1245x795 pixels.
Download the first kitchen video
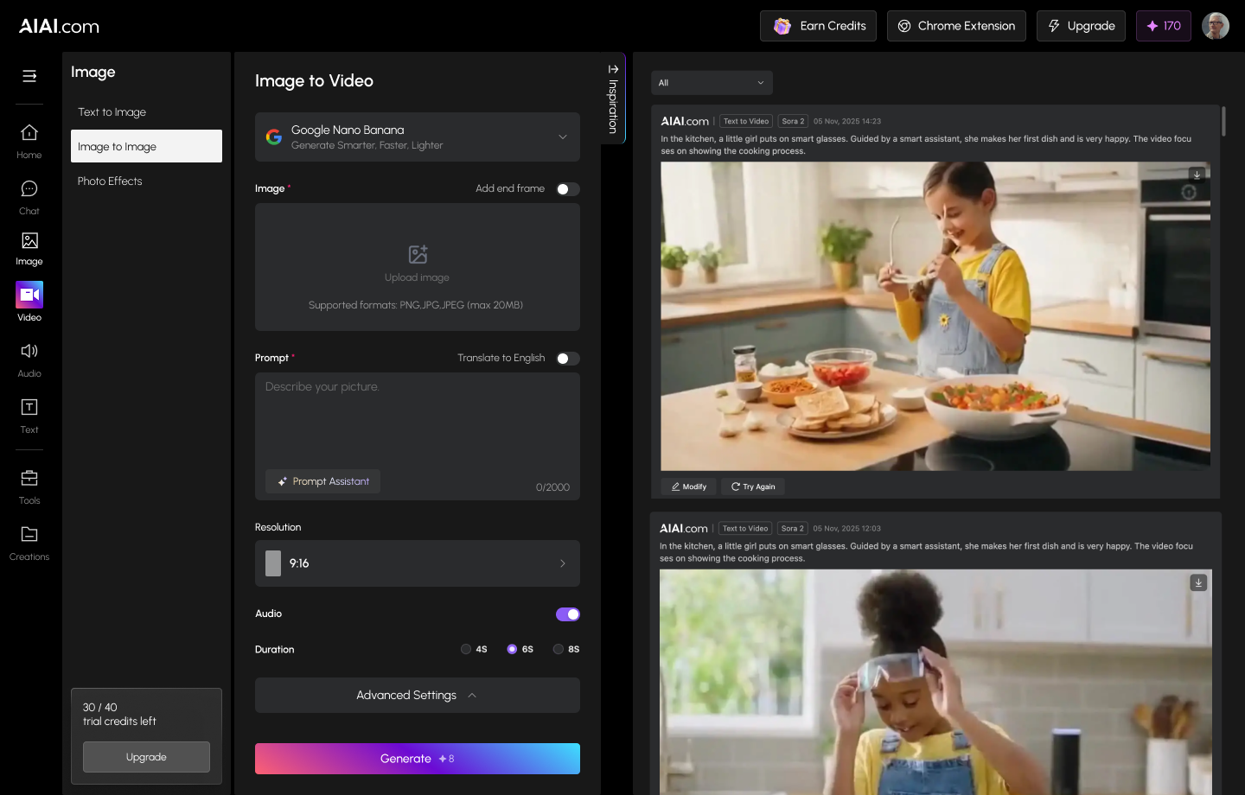(x=1197, y=175)
